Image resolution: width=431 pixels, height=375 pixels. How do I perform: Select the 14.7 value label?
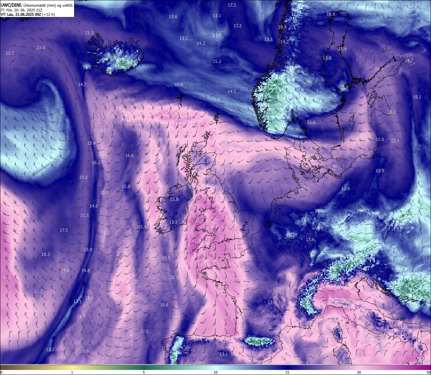coord(82,85)
